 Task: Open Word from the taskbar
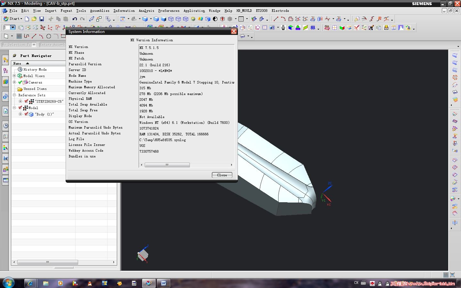164,283
